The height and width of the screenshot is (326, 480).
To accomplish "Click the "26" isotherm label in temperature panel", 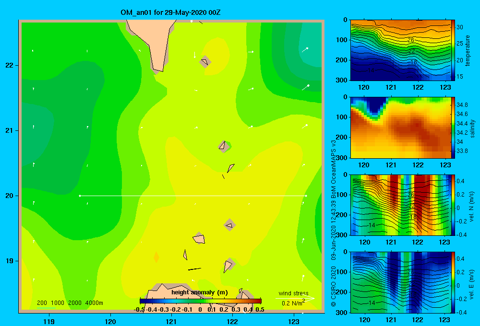I will [411, 40].
